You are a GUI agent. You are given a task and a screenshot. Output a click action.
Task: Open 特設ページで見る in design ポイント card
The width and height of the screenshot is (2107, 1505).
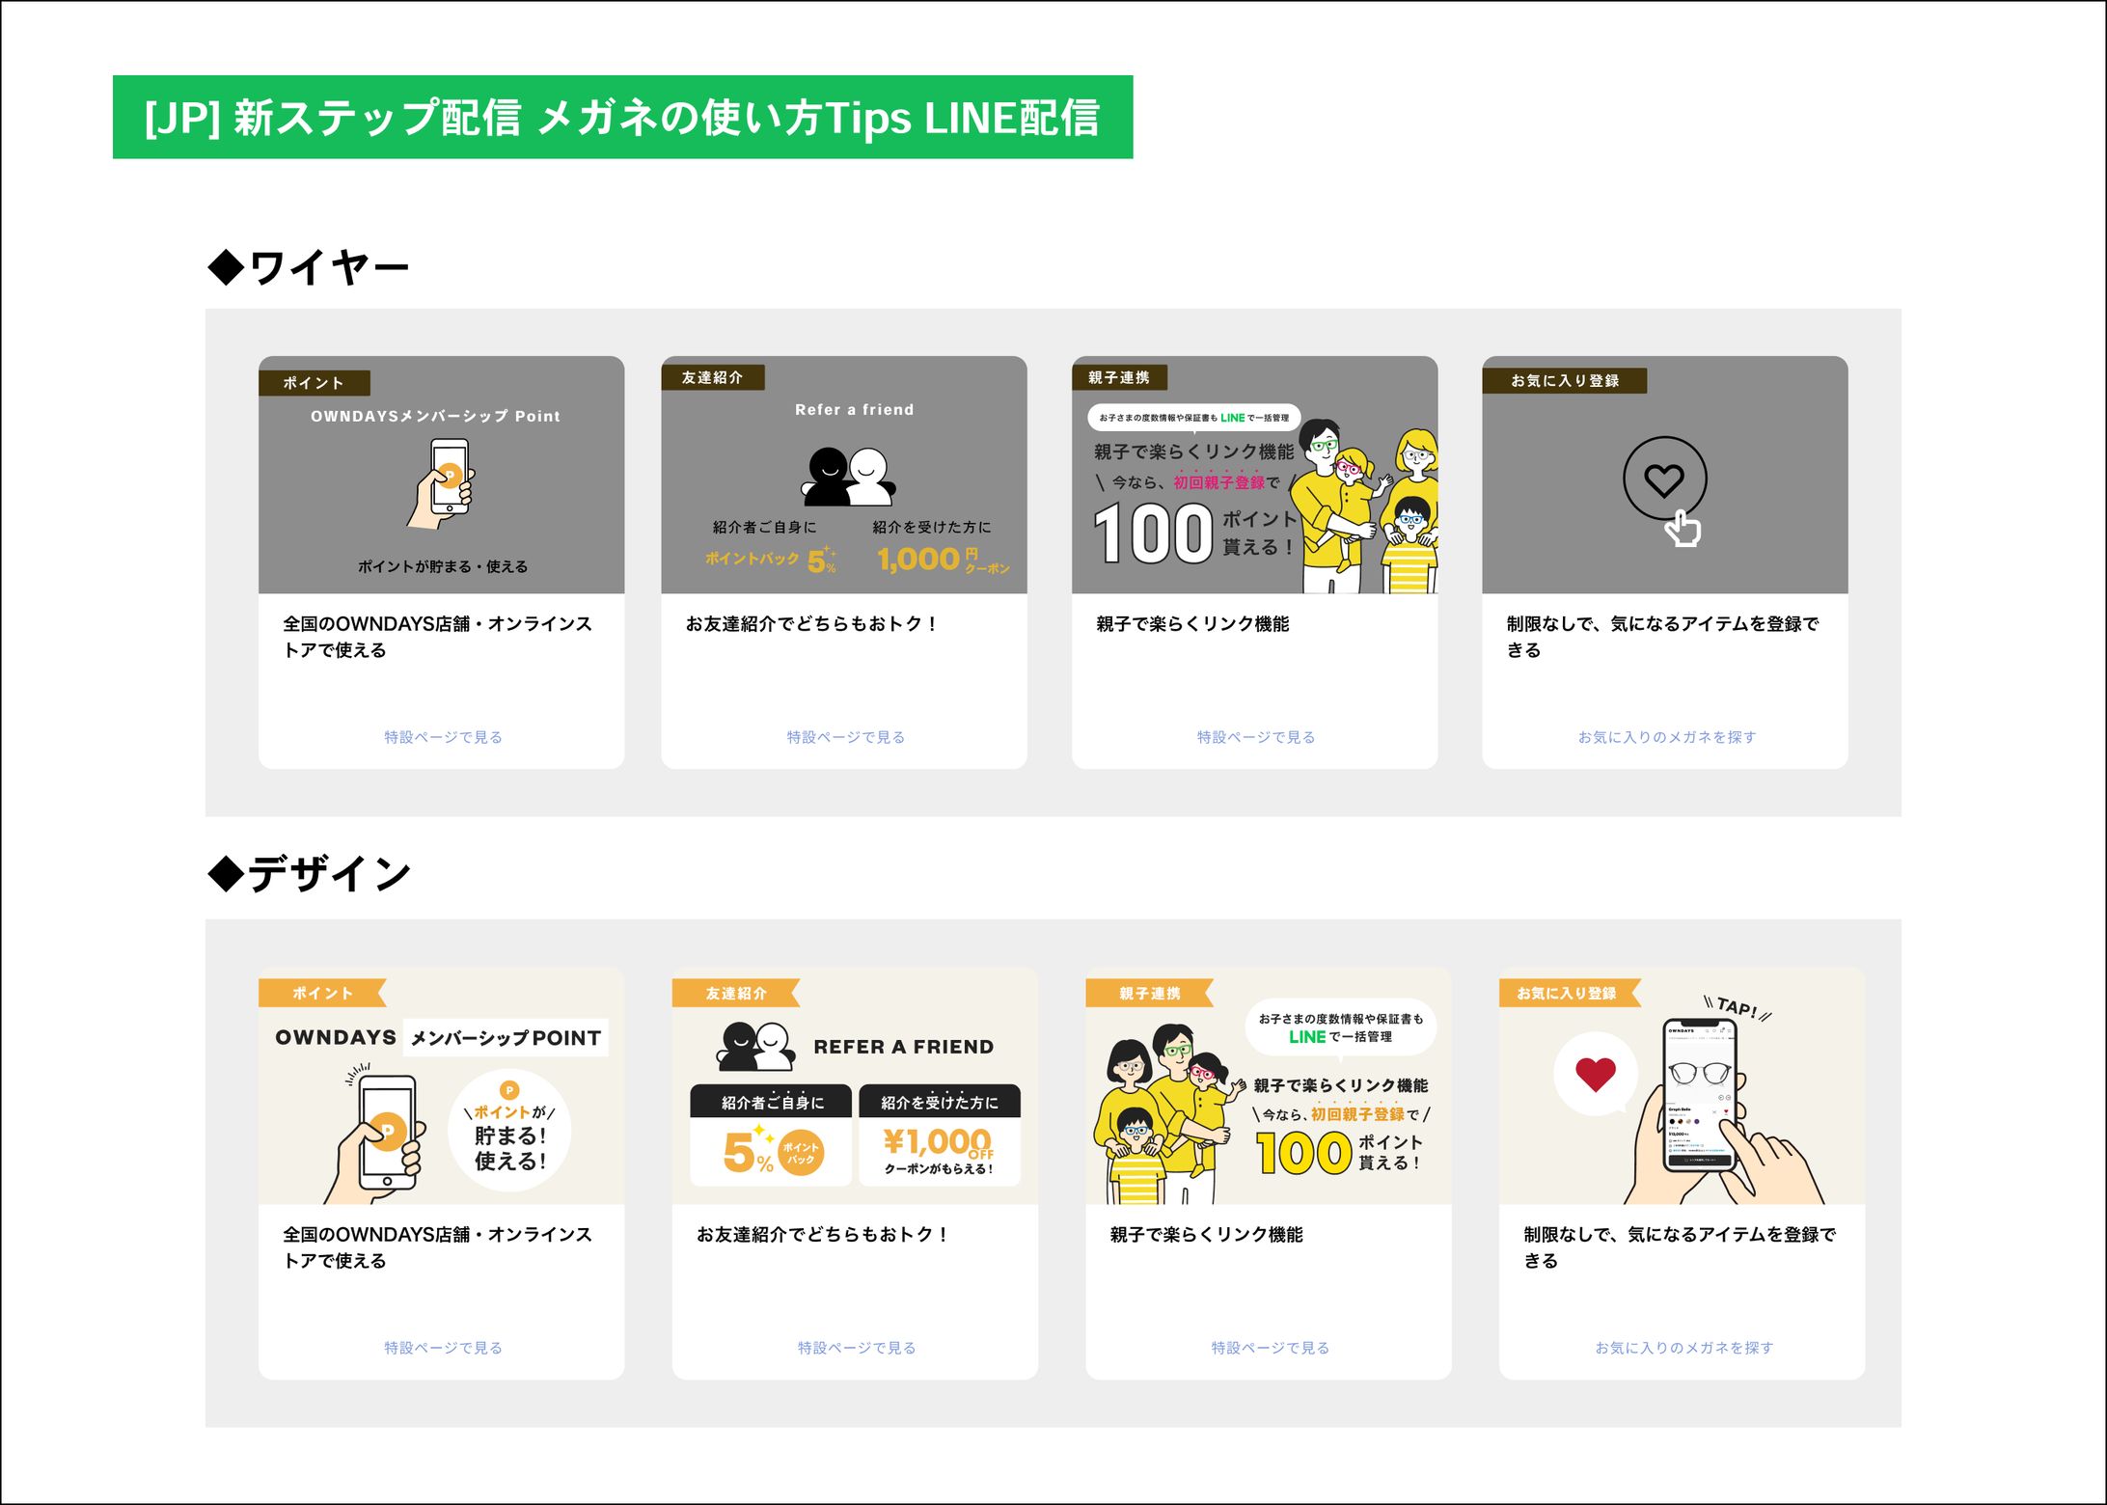click(x=443, y=1348)
